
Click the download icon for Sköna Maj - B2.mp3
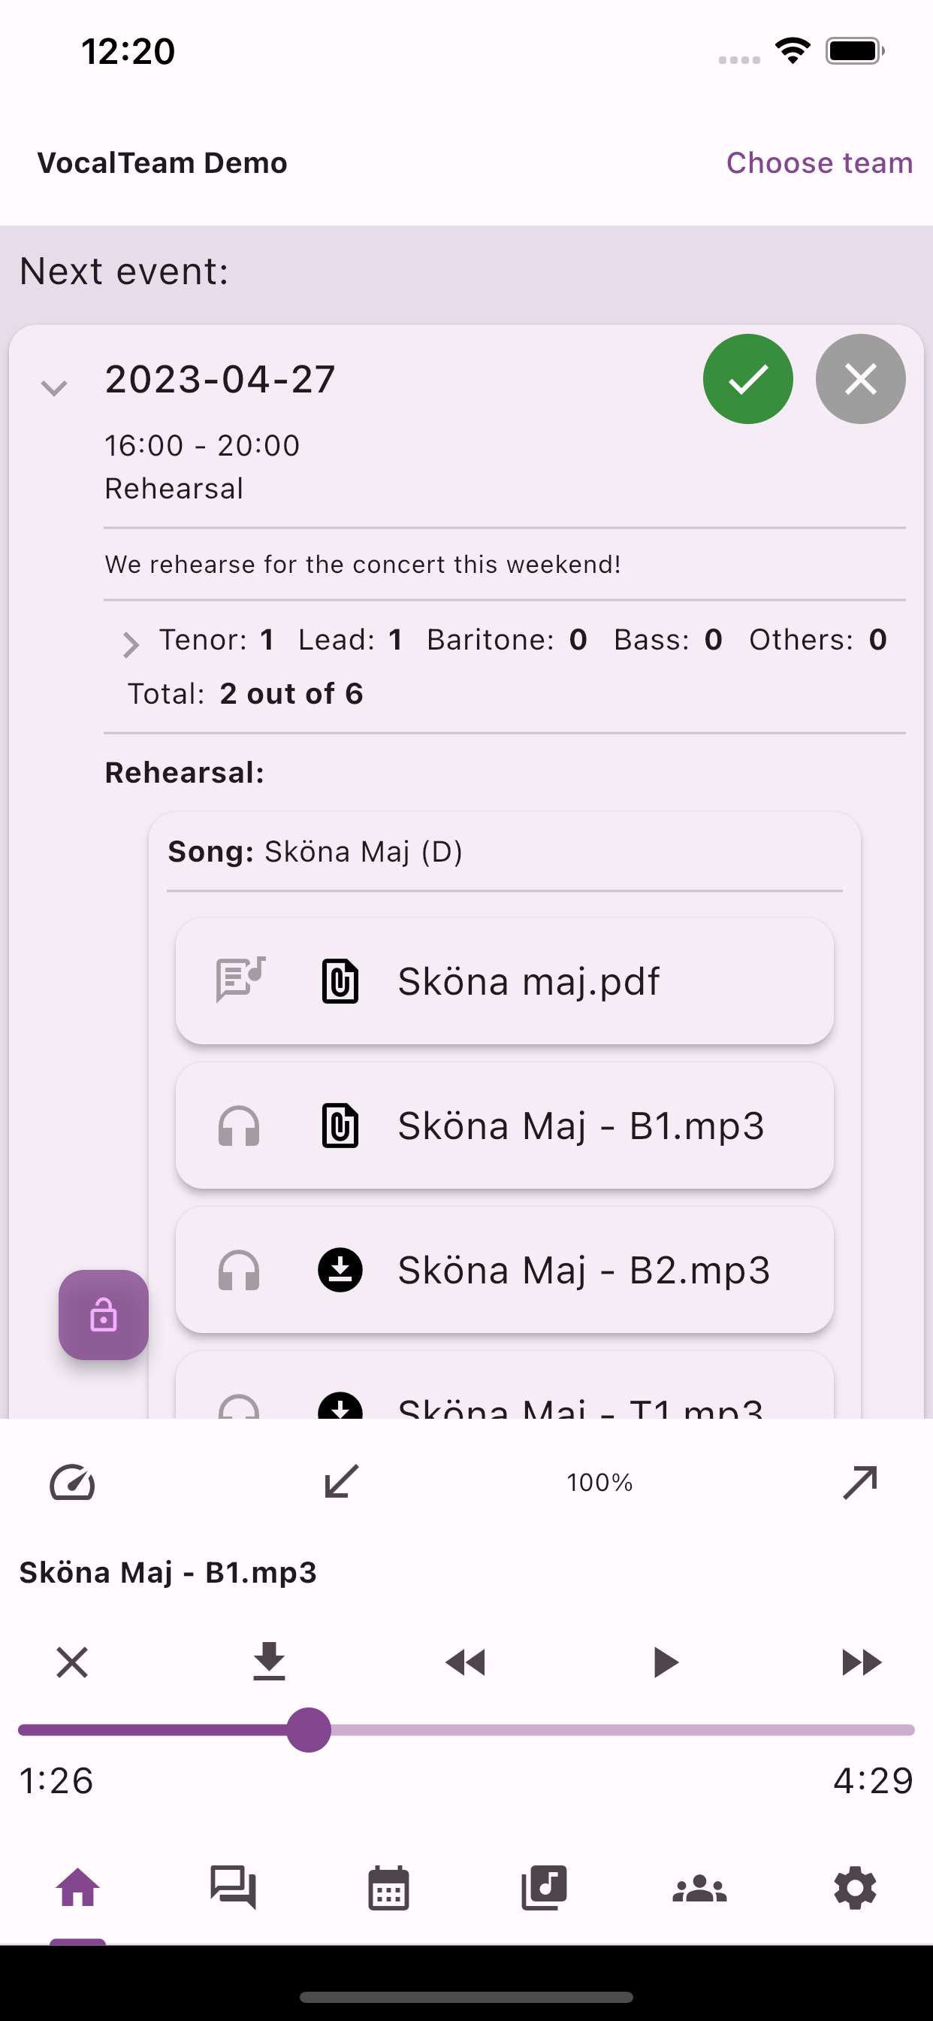pos(340,1269)
